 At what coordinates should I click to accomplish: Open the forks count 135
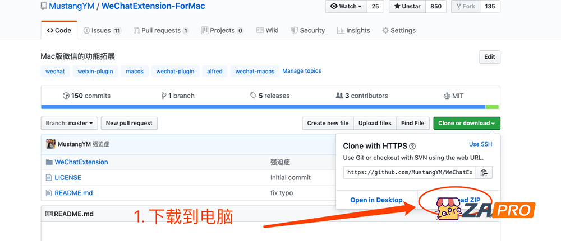[x=490, y=6]
